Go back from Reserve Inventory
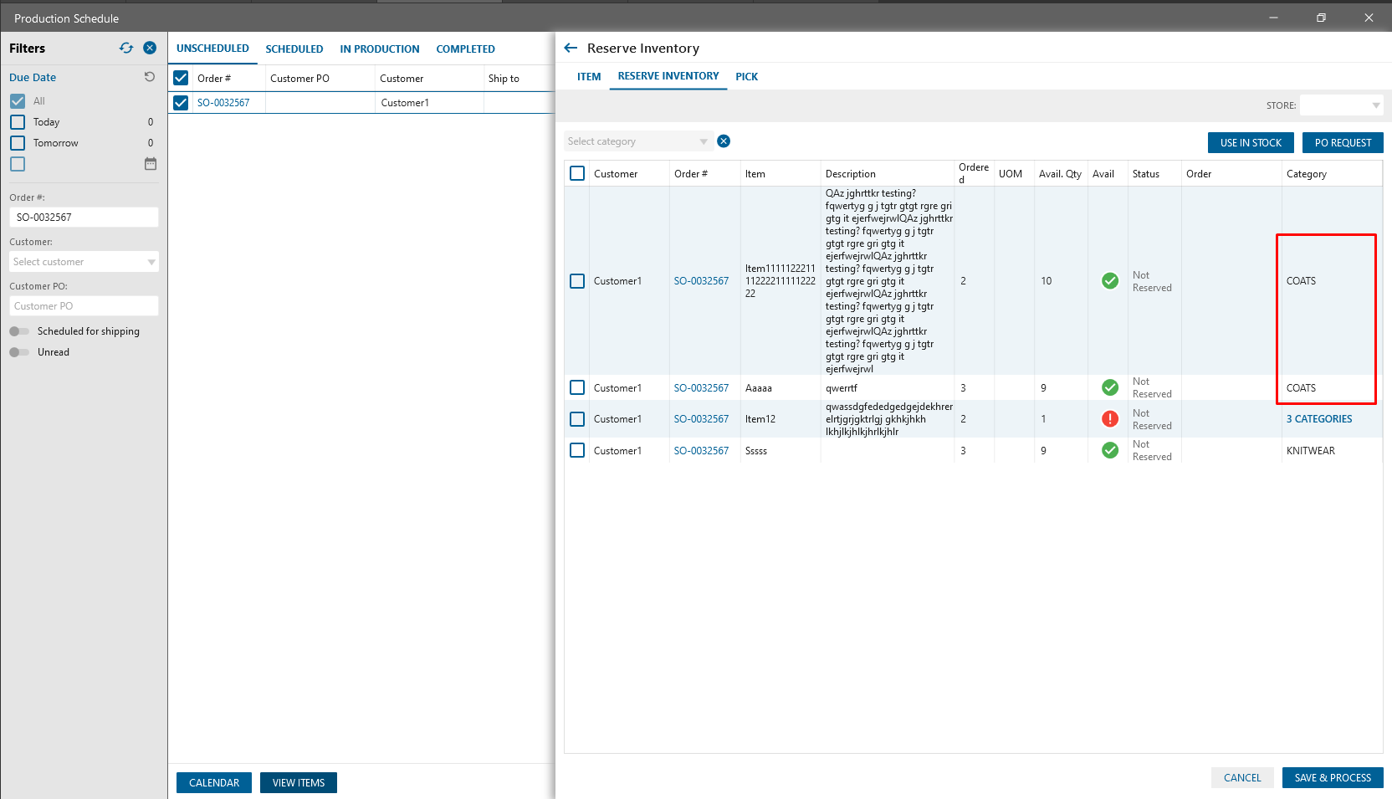The height and width of the screenshot is (799, 1392). click(571, 48)
